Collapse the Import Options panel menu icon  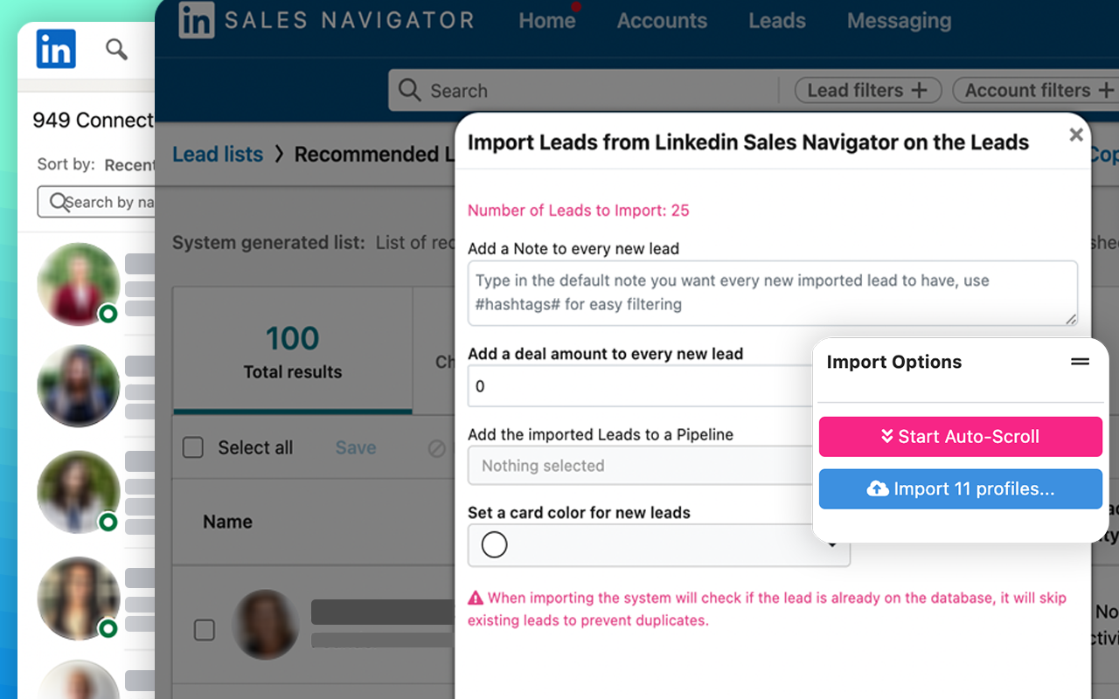(x=1081, y=362)
